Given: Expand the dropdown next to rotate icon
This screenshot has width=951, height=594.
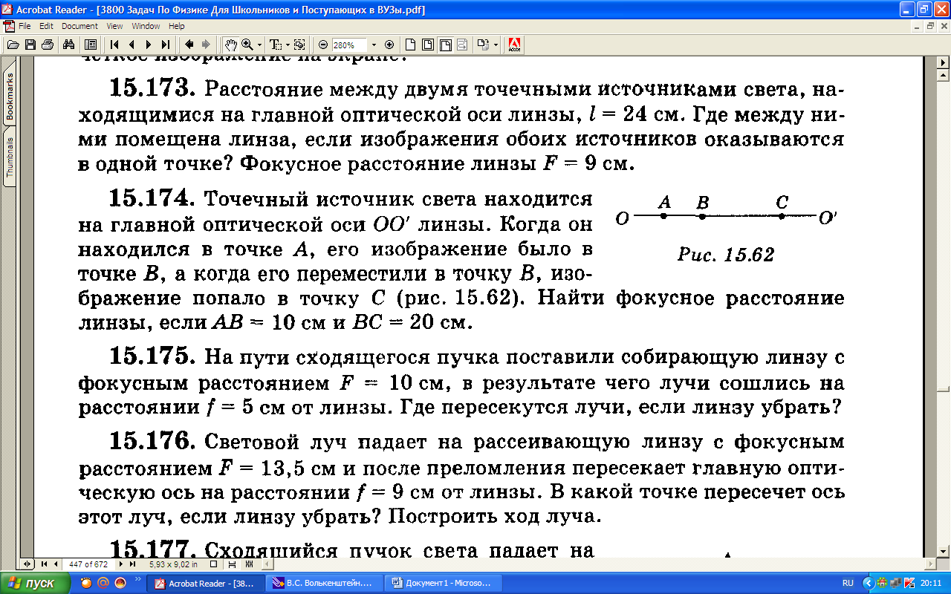Looking at the screenshot, I should (x=496, y=45).
